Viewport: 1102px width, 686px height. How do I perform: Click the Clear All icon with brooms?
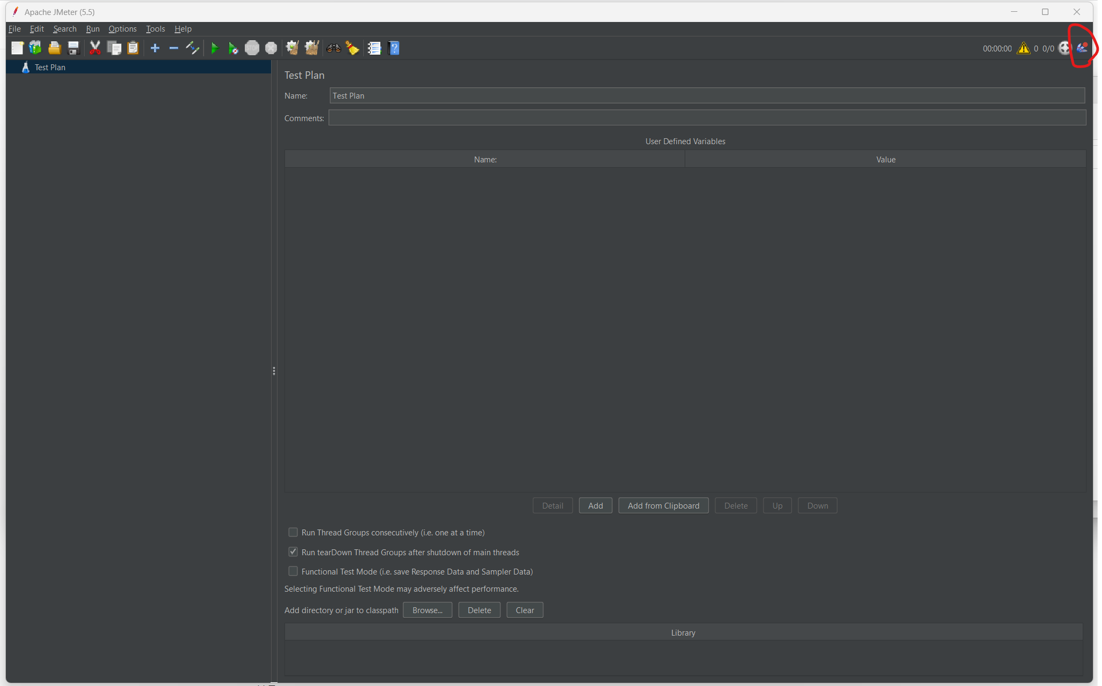point(311,48)
